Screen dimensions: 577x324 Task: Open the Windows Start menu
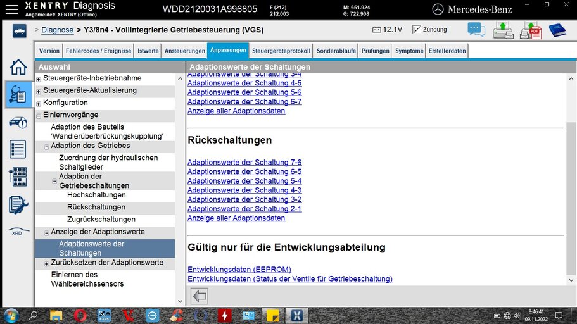[11, 316]
